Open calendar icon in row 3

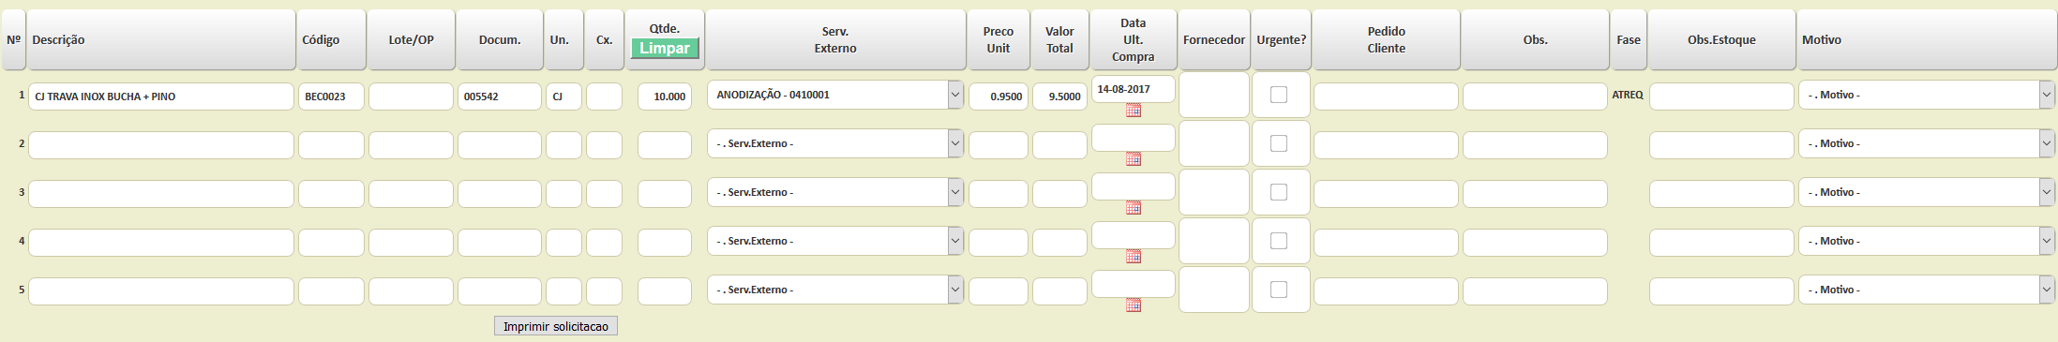[1134, 208]
